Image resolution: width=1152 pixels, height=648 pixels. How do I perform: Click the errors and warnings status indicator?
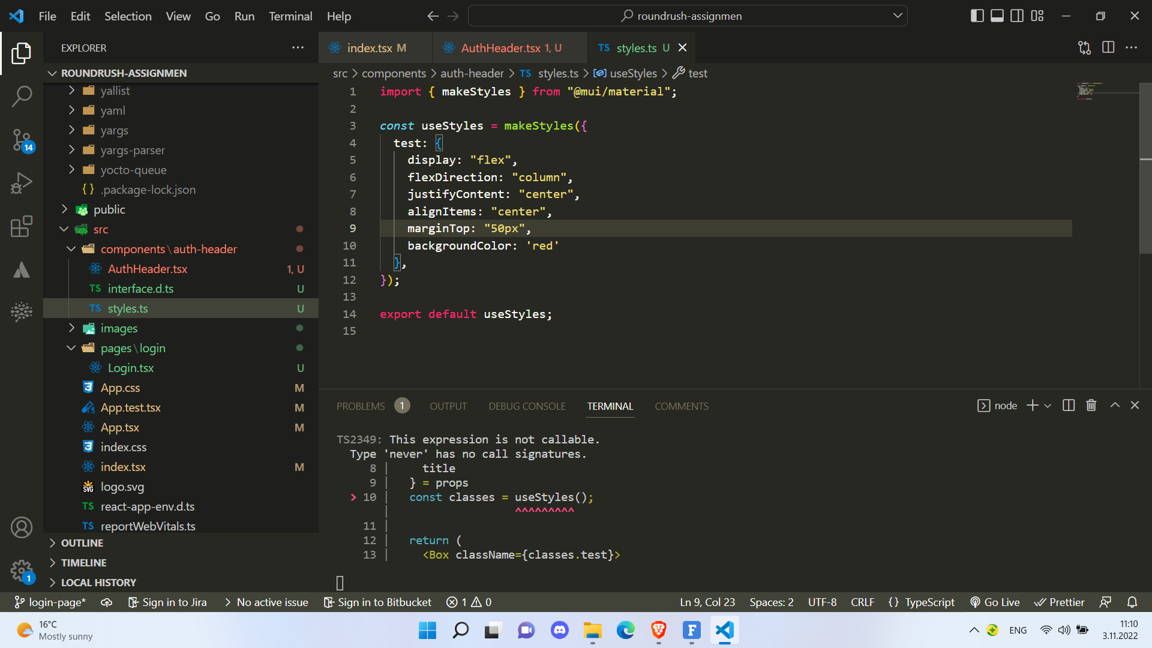[x=469, y=602]
